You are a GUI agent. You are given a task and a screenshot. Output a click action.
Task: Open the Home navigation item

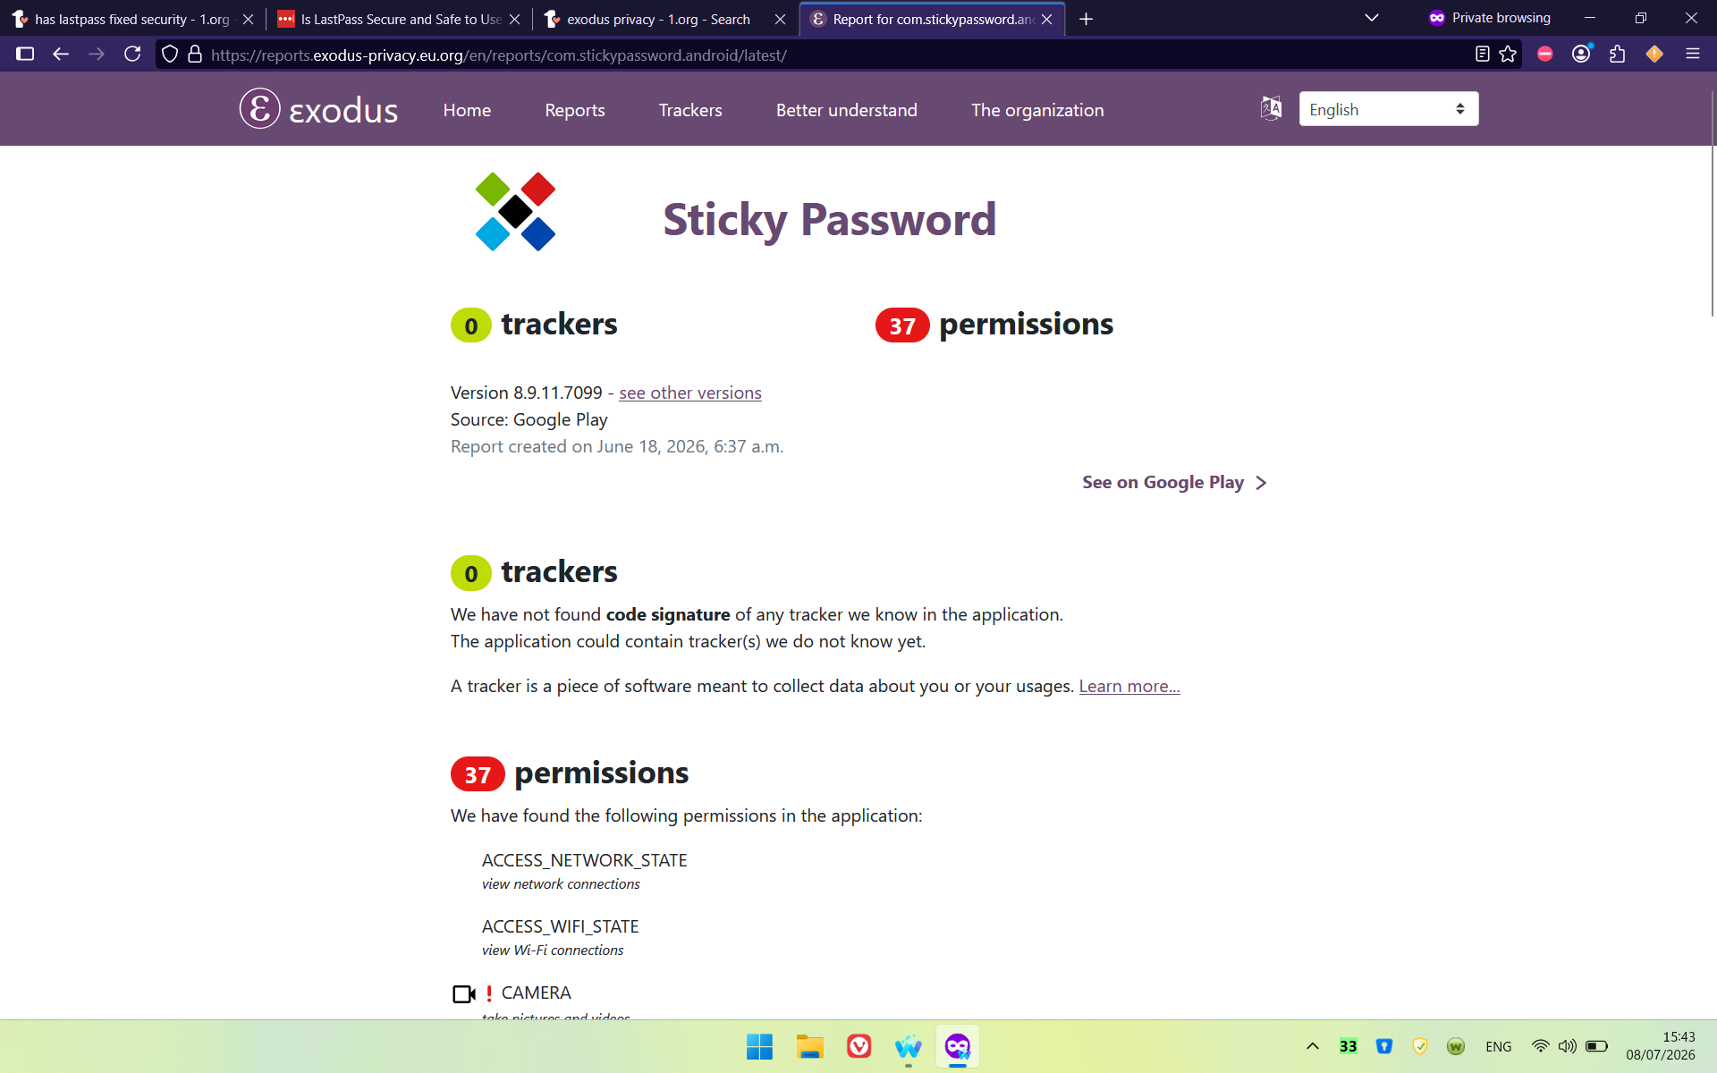467,110
